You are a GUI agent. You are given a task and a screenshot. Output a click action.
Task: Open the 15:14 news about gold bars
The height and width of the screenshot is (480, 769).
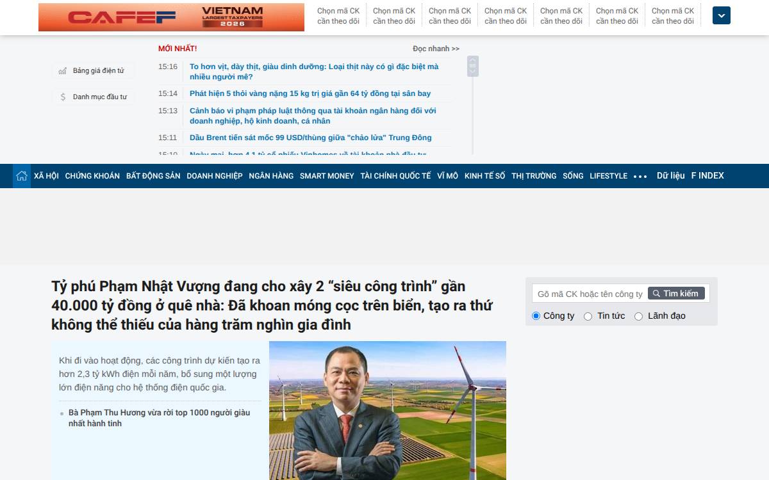[x=310, y=93]
